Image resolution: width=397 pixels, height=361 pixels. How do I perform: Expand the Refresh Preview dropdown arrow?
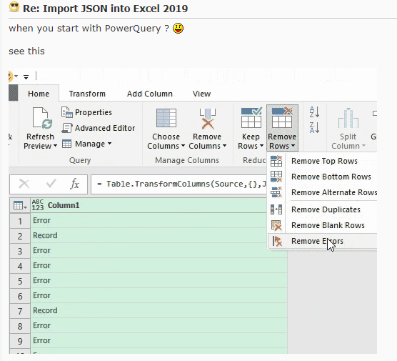tap(55, 146)
